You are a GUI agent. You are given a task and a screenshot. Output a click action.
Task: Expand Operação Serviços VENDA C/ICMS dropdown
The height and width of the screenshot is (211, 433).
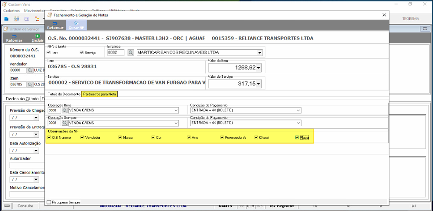pyautogui.click(x=176, y=123)
